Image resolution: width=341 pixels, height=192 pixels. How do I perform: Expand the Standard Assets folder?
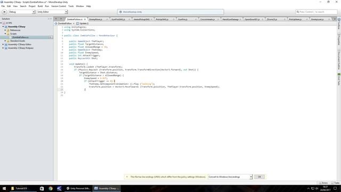coord(5,41)
